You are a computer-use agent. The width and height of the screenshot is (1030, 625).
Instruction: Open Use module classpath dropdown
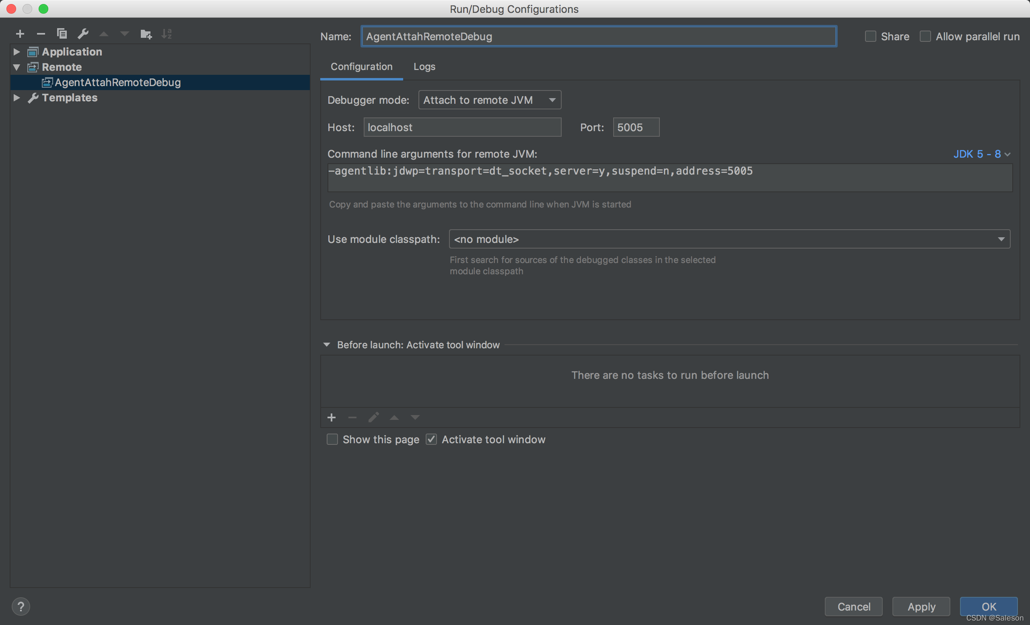729,239
